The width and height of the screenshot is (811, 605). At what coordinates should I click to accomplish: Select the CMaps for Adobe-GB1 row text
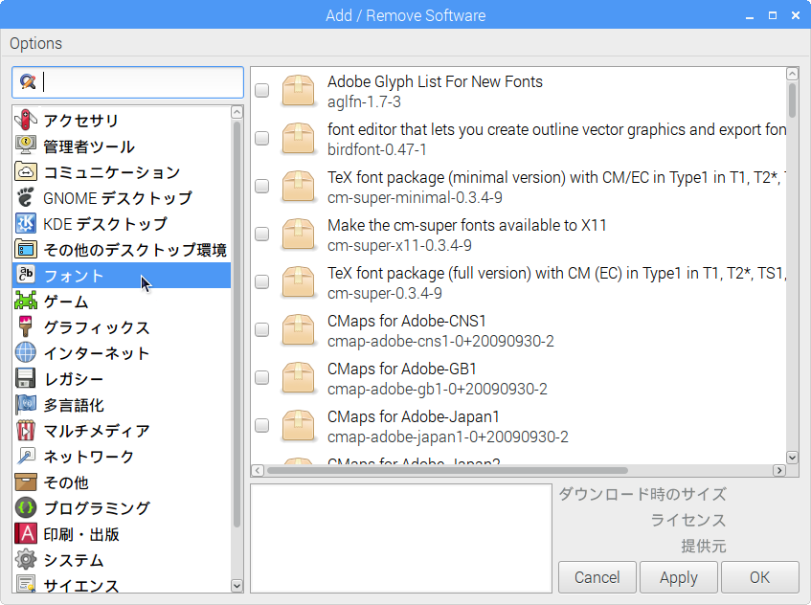click(x=402, y=370)
